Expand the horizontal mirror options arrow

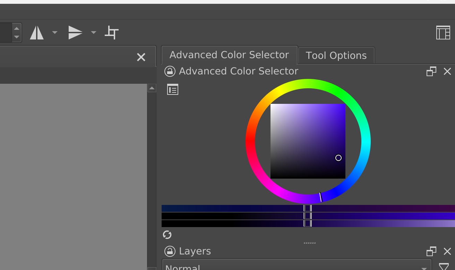(x=54, y=33)
